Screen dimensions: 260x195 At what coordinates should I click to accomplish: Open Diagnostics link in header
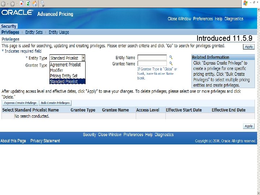point(234,19)
